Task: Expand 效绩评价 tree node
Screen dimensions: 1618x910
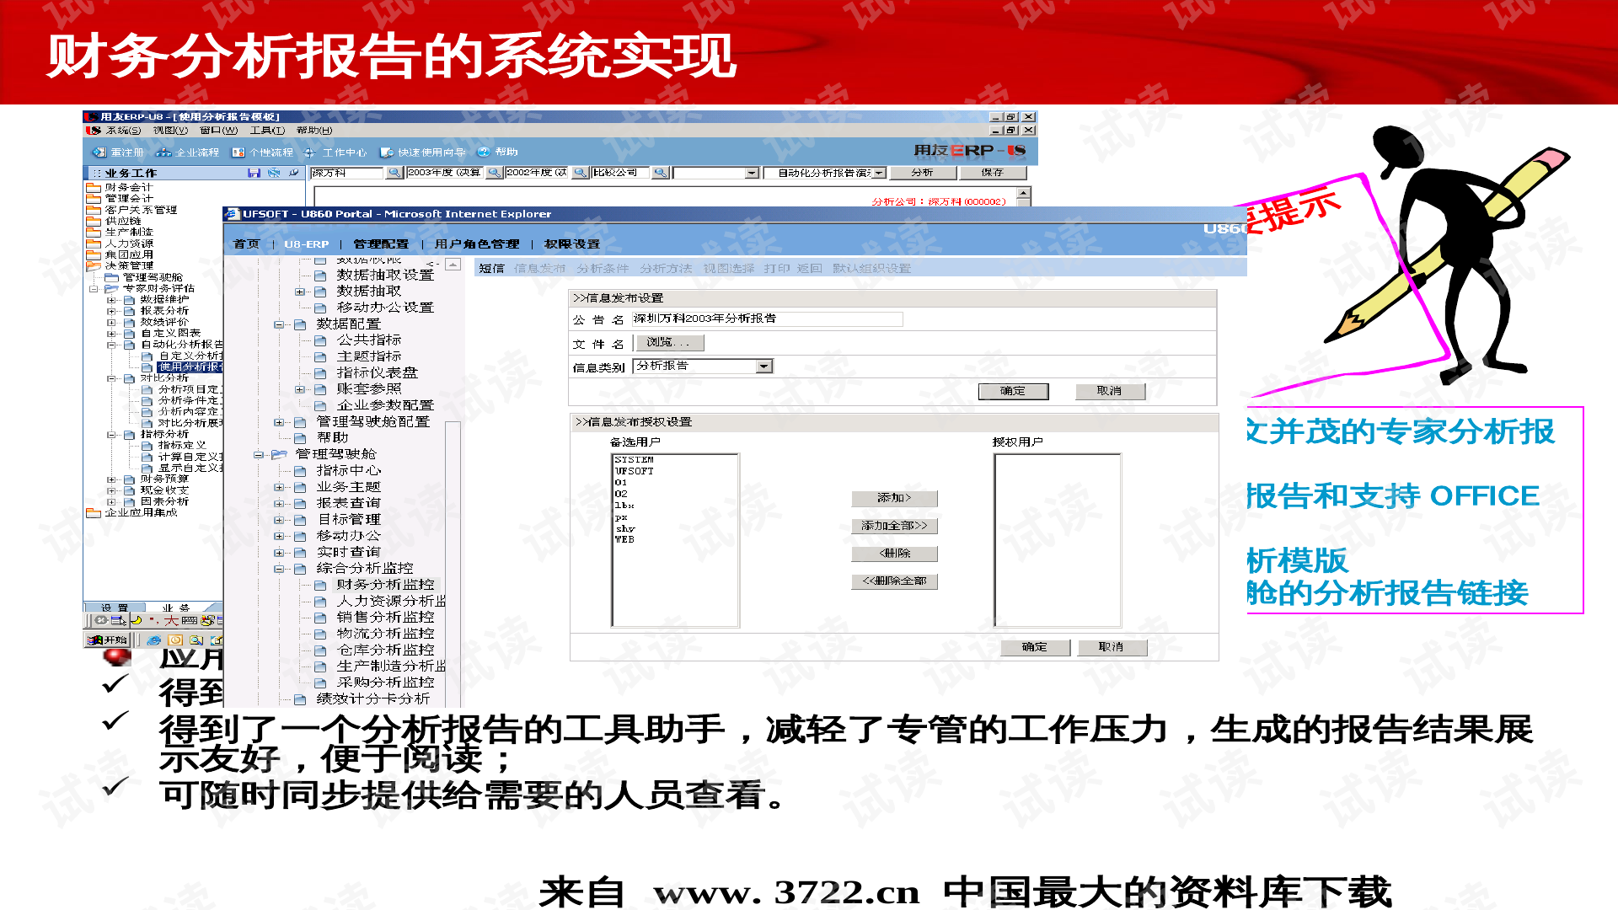Action: [111, 322]
